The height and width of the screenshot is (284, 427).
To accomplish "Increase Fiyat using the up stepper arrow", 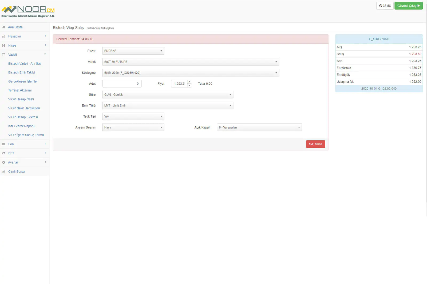I will click(x=189, y=82).
